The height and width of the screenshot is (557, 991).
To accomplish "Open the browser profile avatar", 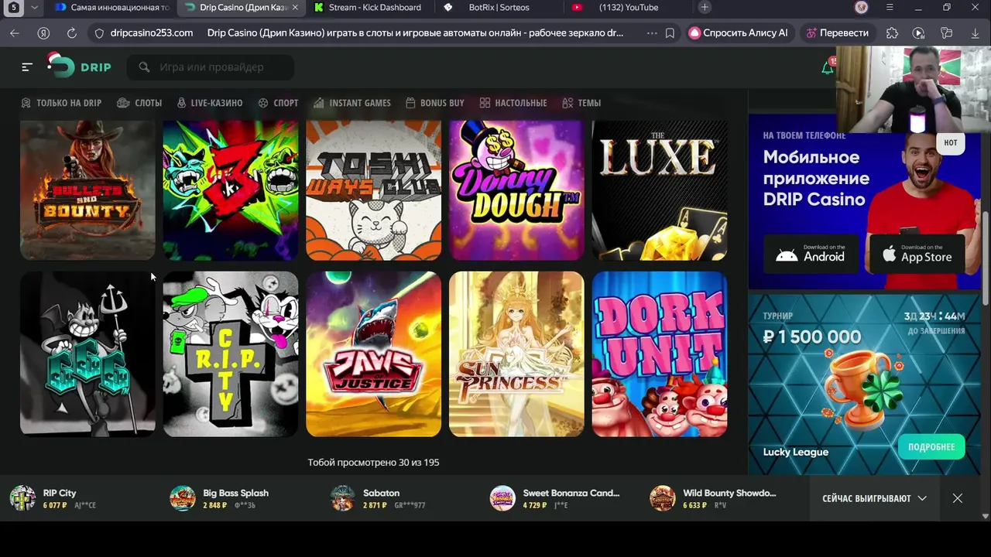I will click(x=862, y=8).
